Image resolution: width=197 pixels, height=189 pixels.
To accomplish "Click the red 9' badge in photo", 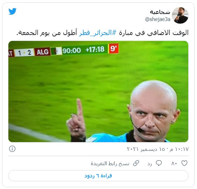I will (x=114, y=48).
